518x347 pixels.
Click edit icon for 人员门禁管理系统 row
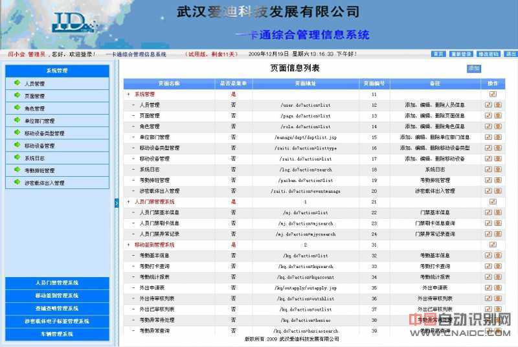[493, 202]
